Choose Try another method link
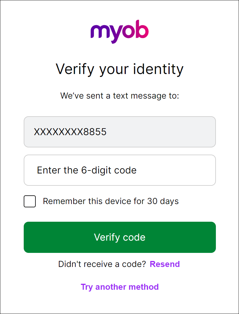Screen dimensions: 239x314 (x=119, y=287)
